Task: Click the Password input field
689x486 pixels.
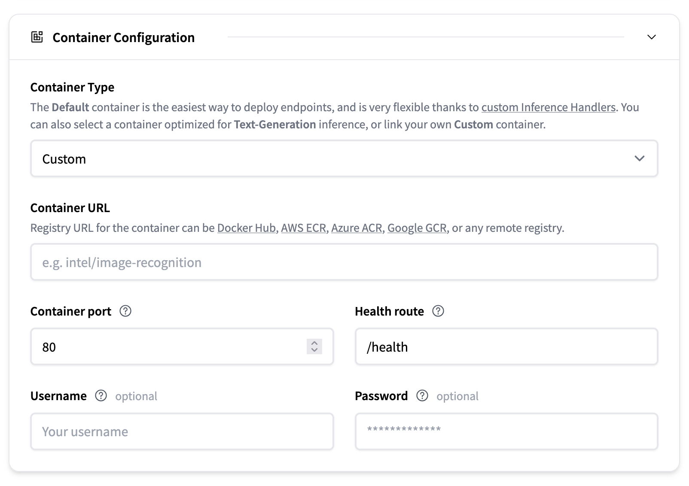Action: click(506, 431)
